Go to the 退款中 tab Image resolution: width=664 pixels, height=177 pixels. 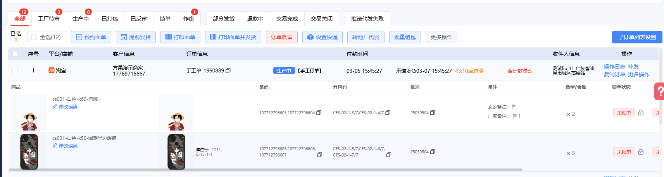click(x=255, y=19)
